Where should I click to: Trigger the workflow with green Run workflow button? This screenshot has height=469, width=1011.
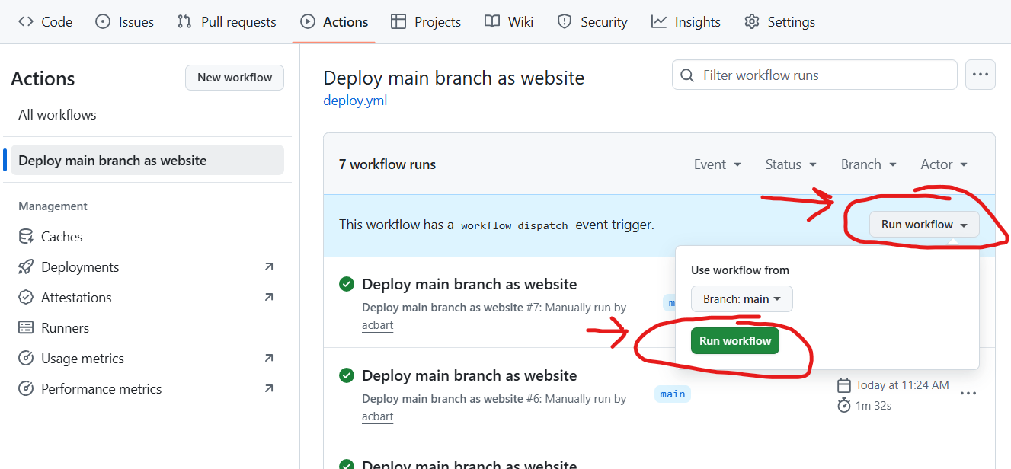734,341
